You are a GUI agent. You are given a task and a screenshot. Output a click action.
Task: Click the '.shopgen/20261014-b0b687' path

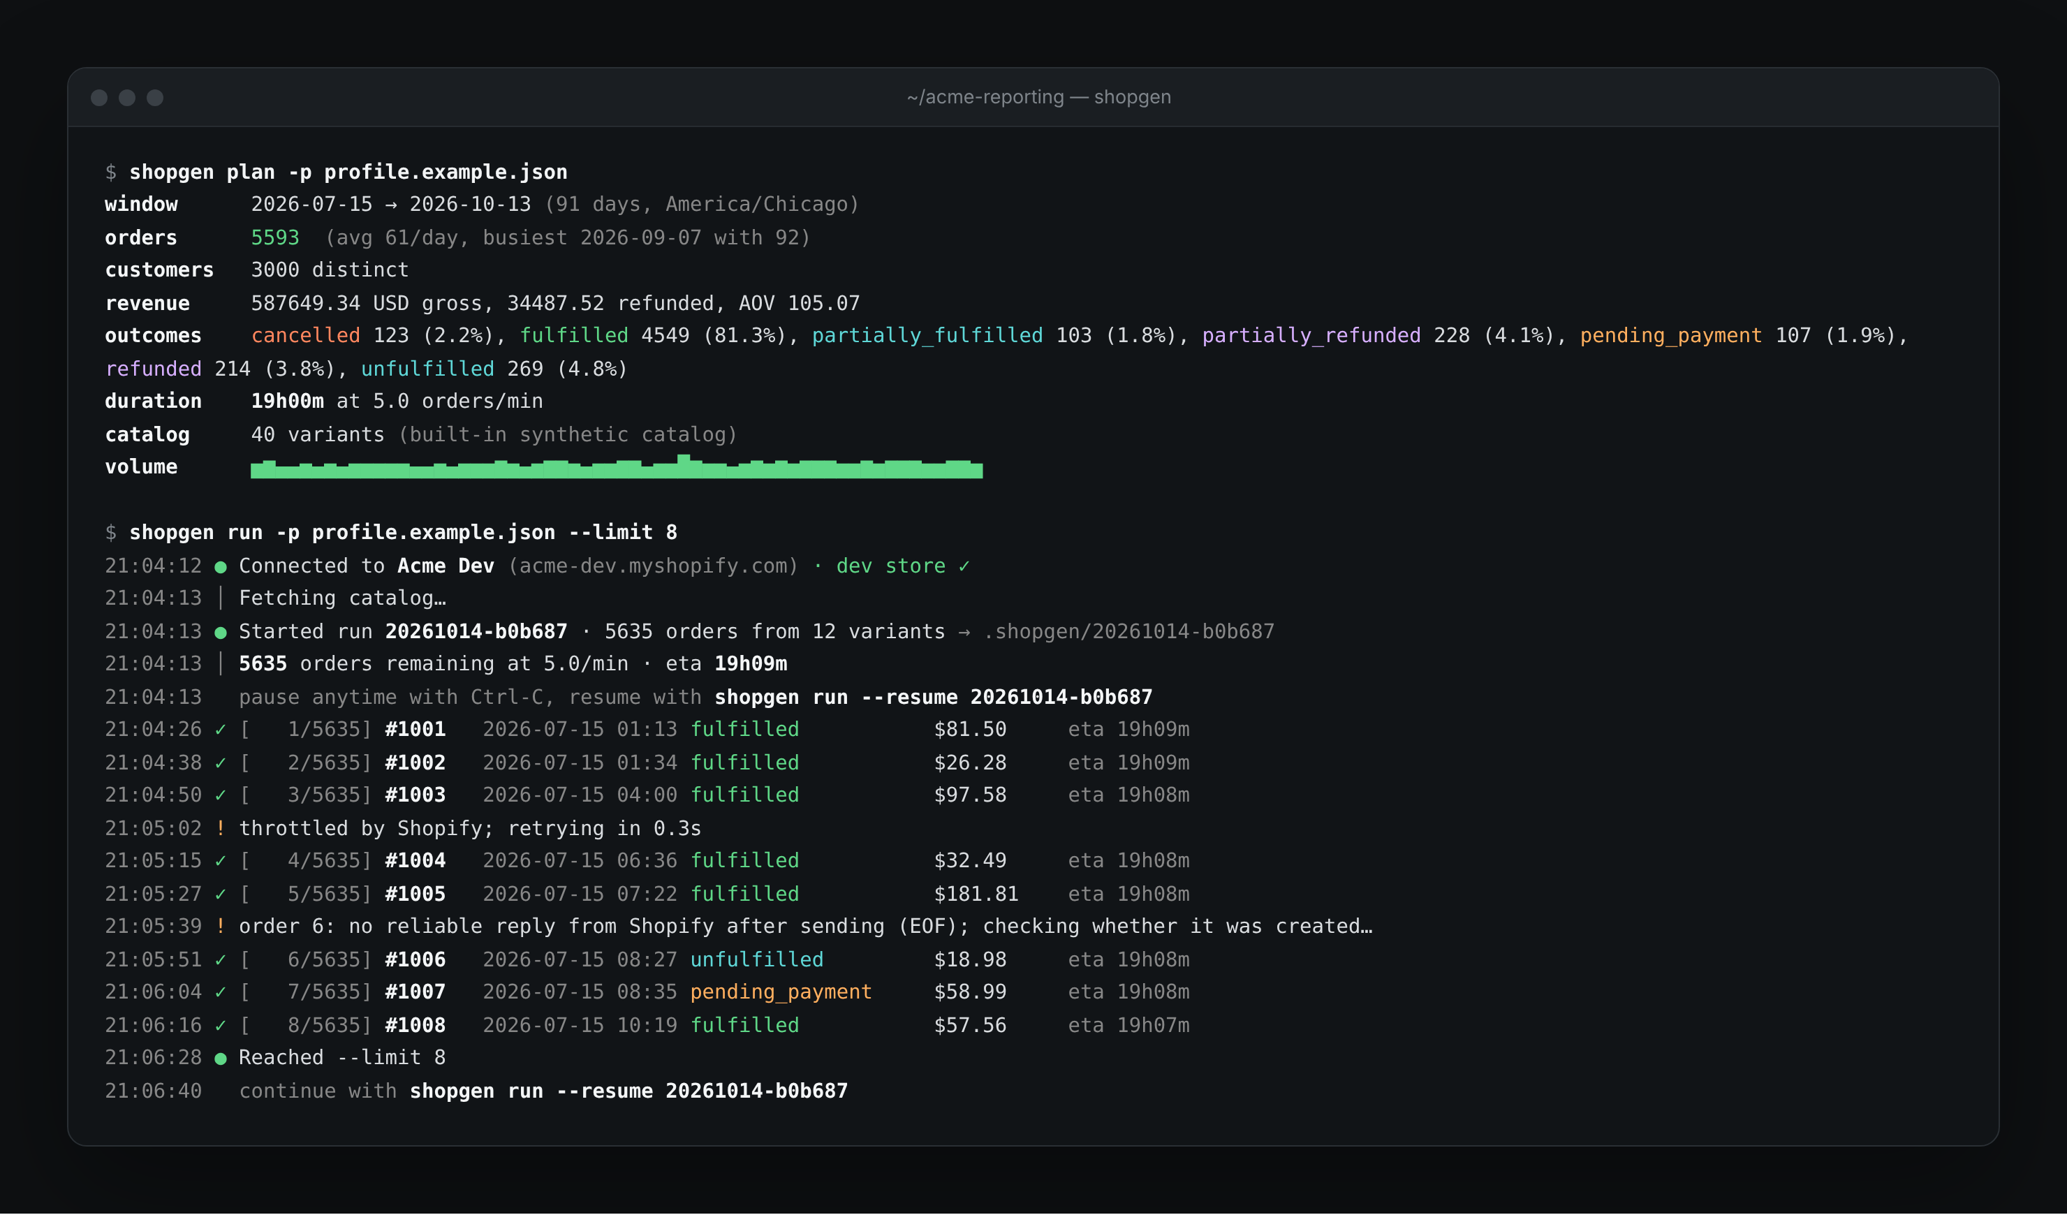(x=1128, y=631)
